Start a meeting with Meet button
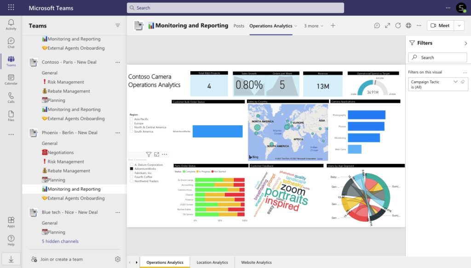The height and width of the screenshot is (268, 471). coord(440,26)
